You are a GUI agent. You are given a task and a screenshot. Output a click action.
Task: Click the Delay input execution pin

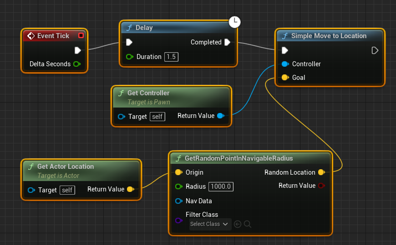pyautogui.click(x=129, y=42)
